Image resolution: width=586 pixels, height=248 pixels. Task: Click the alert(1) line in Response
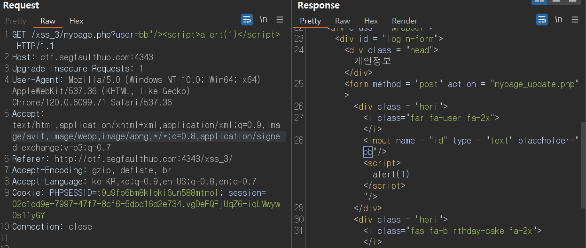(391, 174)
